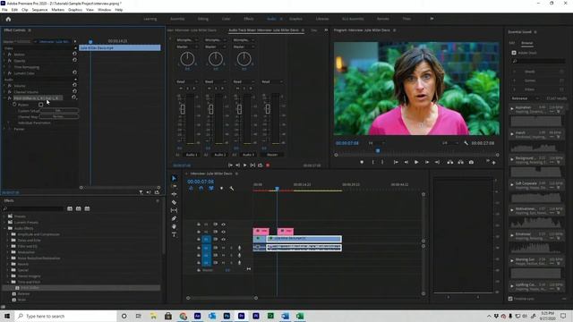Reset the Opacity effect
Screen dimensions: 573x322
(74, 60)
